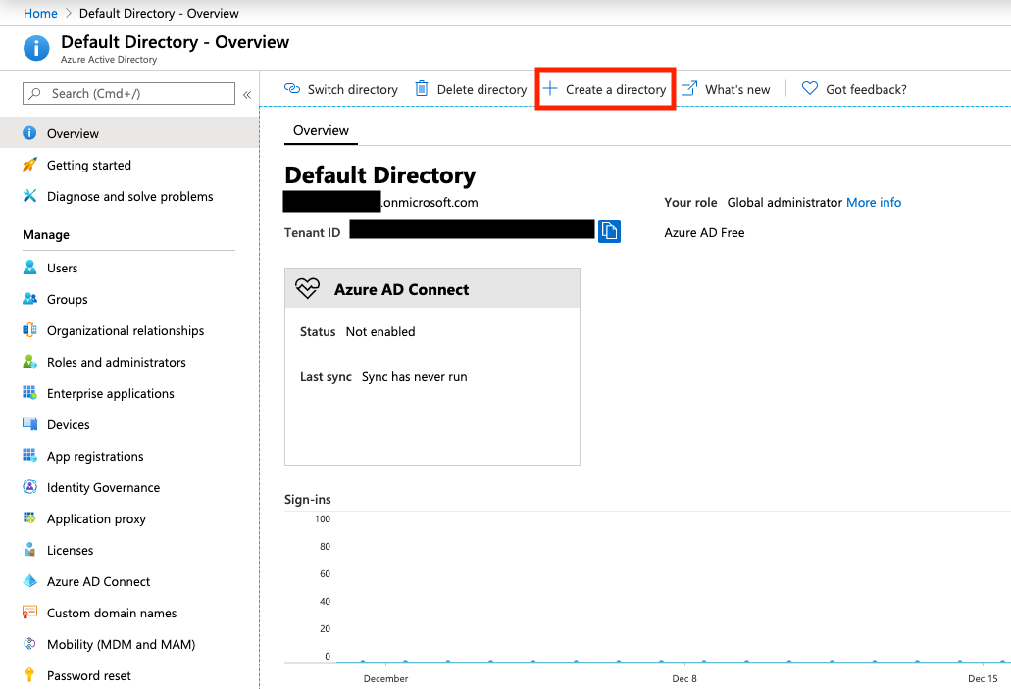Open Roles and administrators menu item
The height and width of the screenshot is (689, 1011).
coord(116,362)
